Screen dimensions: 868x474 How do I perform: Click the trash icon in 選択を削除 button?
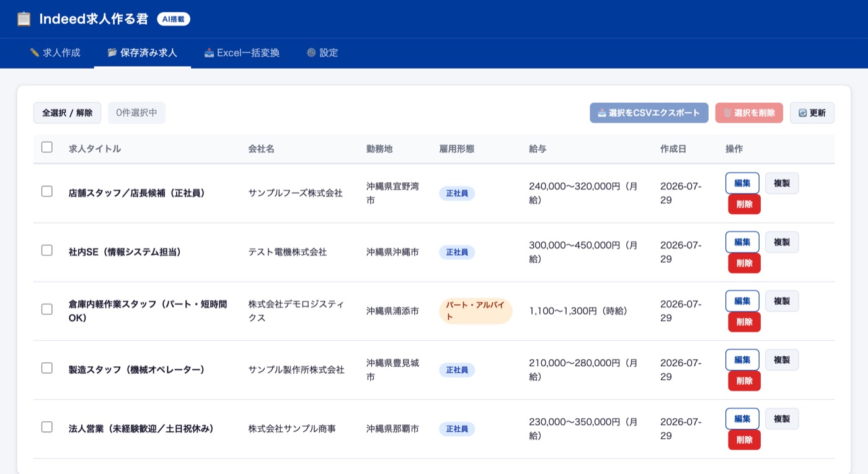(x=727, y=113)
